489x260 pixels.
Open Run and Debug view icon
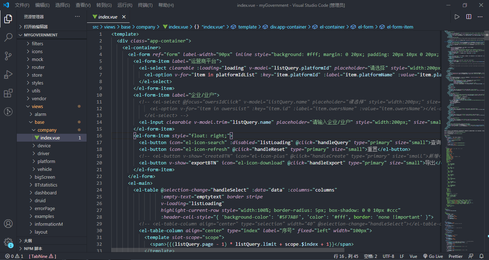click(x=8, y=75)
